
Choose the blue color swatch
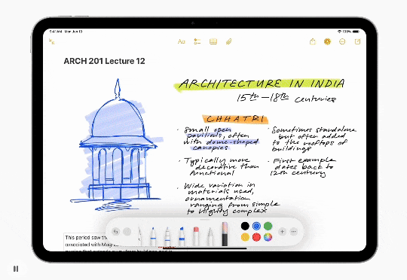256,226
